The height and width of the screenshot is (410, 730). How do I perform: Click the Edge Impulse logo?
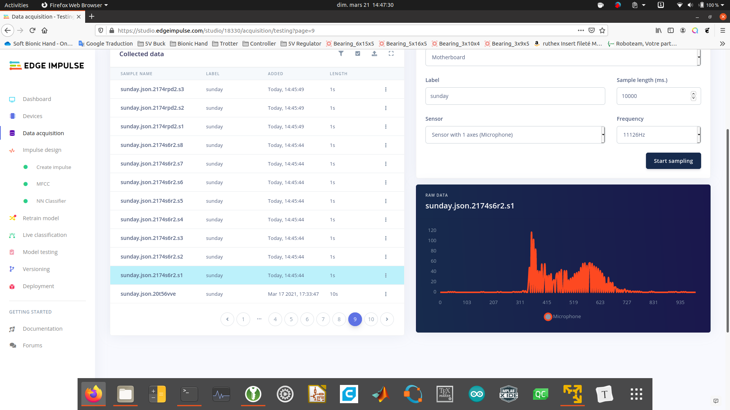click(x=47, y=66)
